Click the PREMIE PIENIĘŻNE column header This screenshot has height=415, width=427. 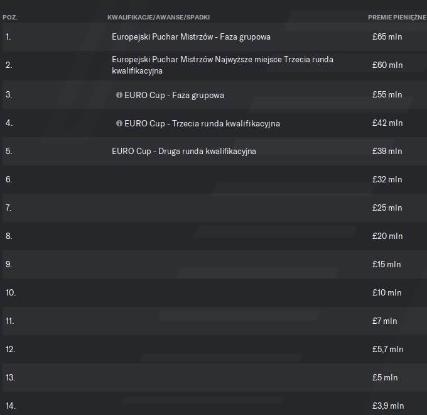point(397,17)
